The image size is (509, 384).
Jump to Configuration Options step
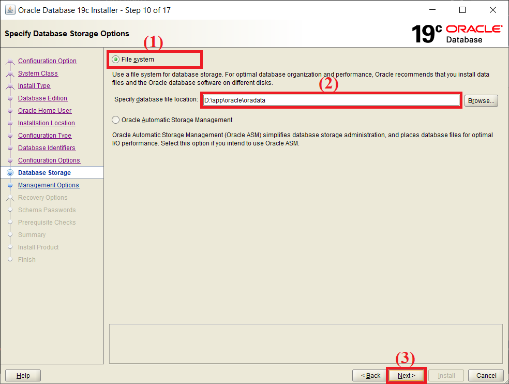tap(49, 160)
